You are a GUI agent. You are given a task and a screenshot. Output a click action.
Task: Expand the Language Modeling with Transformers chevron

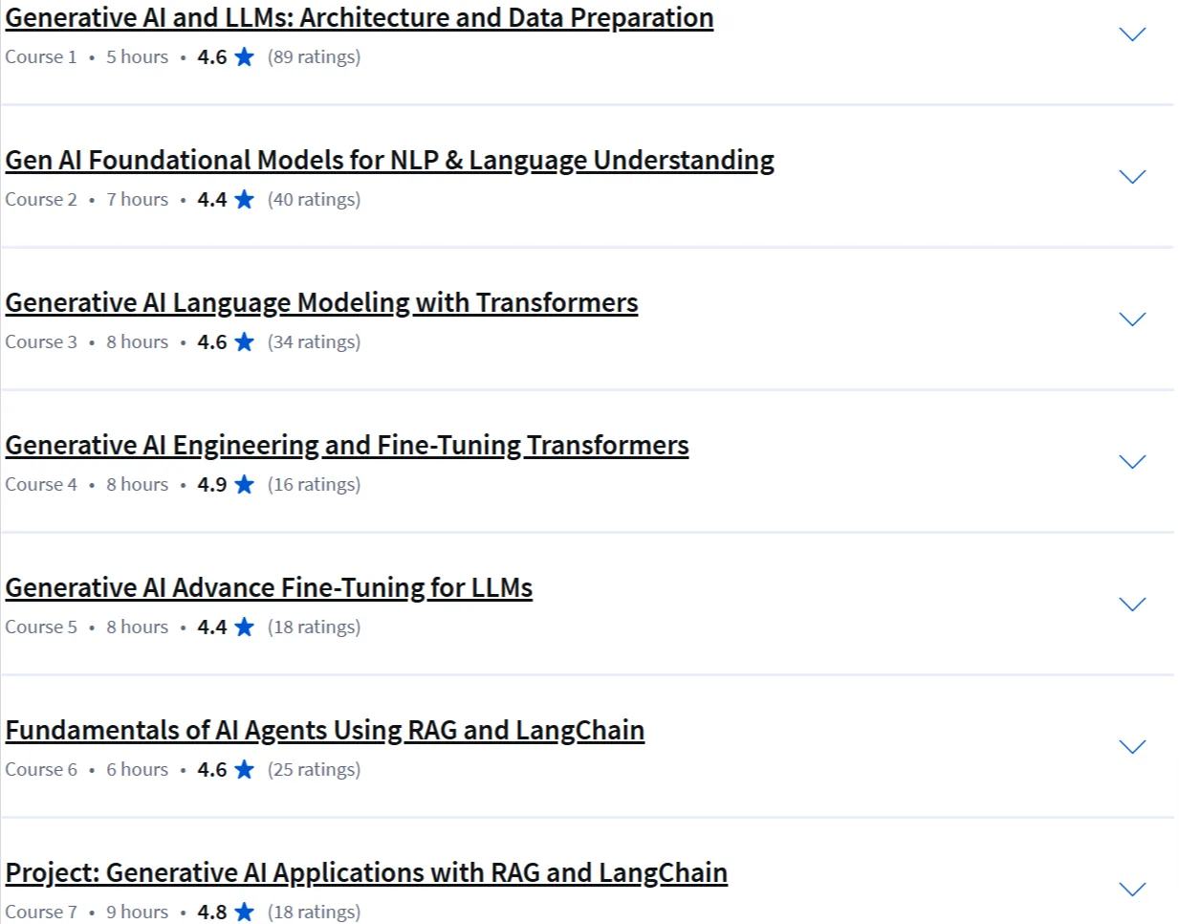1132,319
